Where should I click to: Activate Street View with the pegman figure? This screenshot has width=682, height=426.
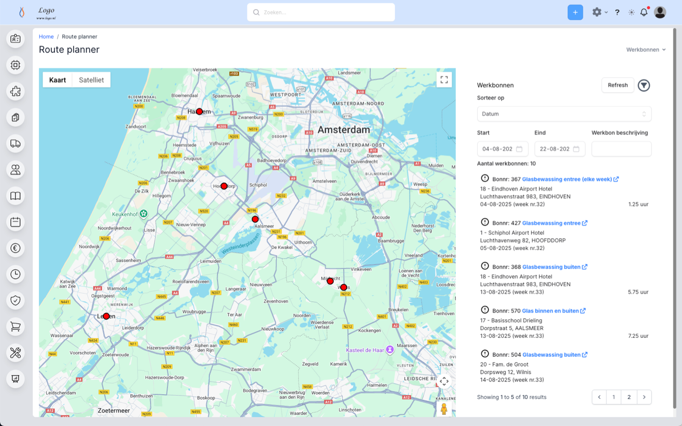click(x=445, y=409)
